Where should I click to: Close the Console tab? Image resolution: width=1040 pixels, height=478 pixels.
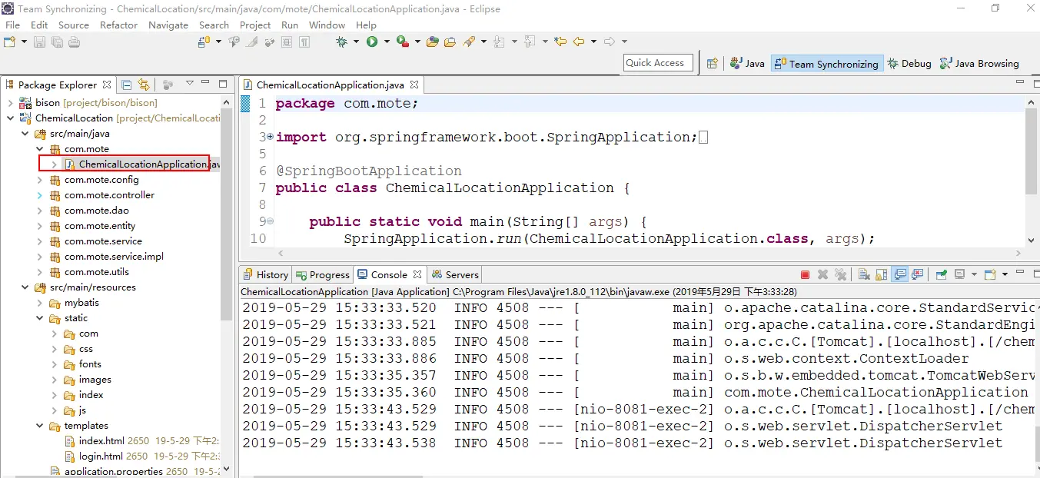tap(417, 274)
